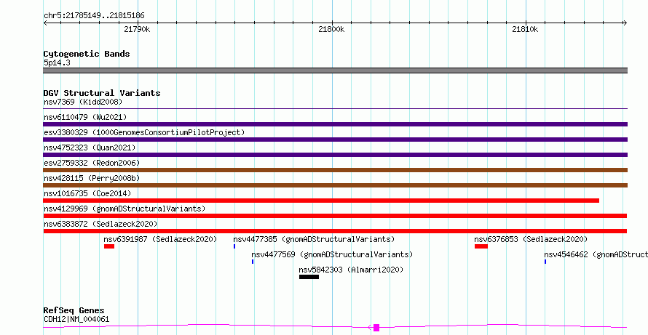Viewport: 648px width, 335px height.
Task: Click the DGV Structural Variants track title
Action: point(102,93)
